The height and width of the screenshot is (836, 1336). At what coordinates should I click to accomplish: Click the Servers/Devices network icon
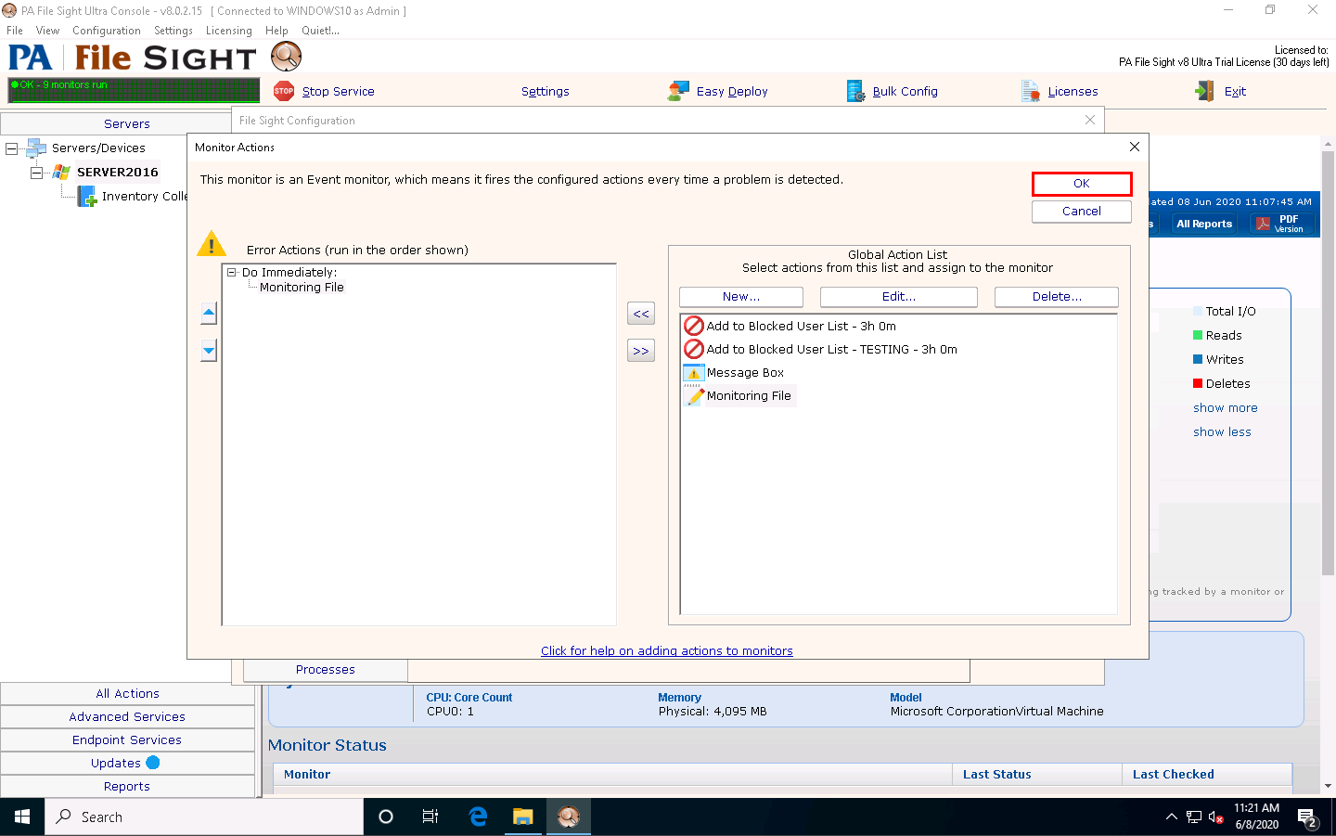37,148
